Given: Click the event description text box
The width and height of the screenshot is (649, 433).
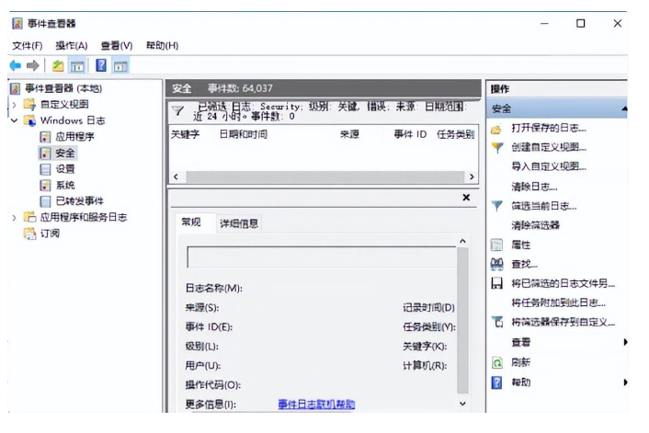Looking at the screenshot, I should (x=322, y=257).
